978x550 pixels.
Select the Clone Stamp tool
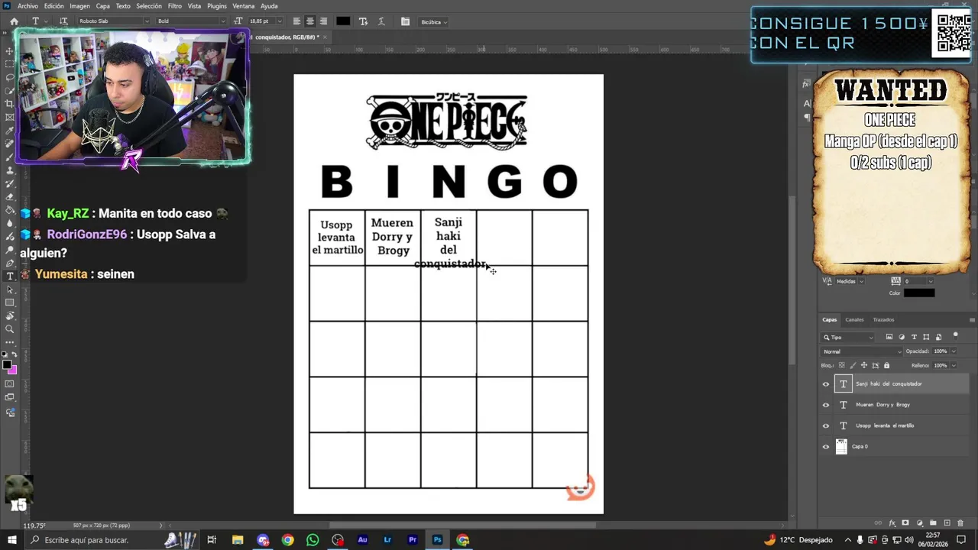coord(10,170)
